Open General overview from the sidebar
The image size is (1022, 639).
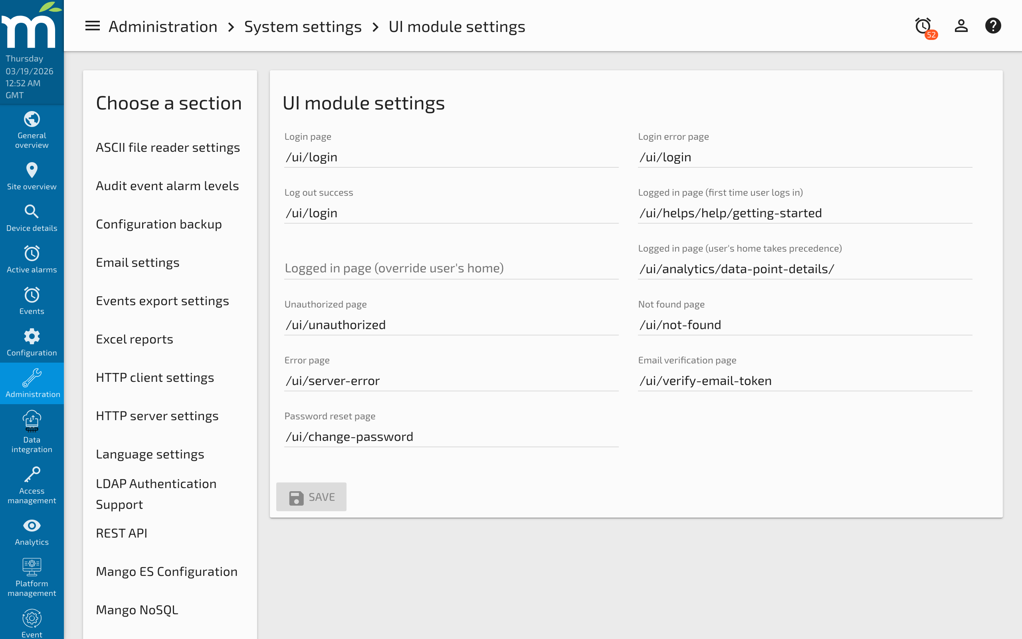pyautogui.click(x=32, y=130)
